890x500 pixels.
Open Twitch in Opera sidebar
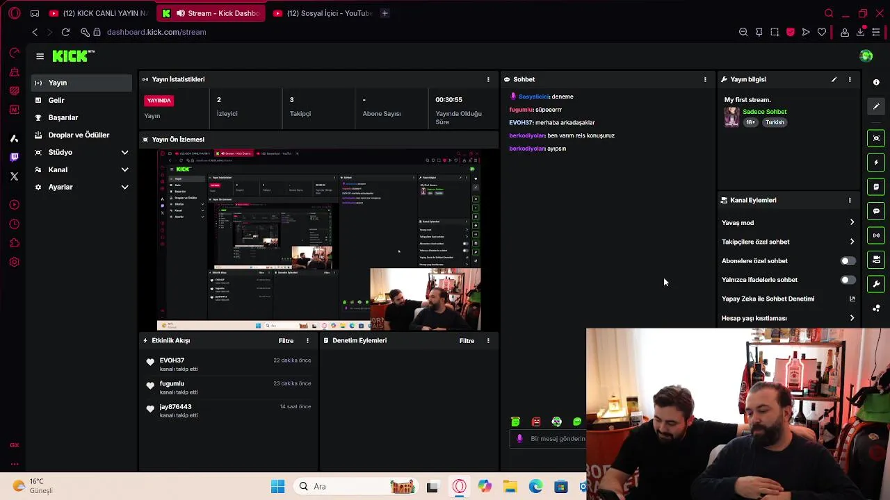click(x=14, y=158)
